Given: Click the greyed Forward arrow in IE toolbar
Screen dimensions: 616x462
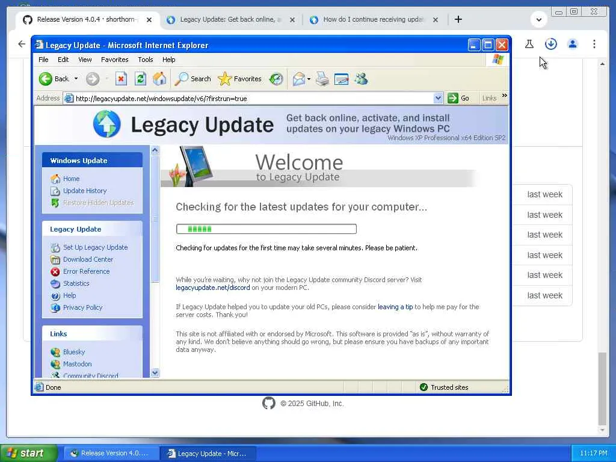Looking at the screenshot, I should [93, 79].
